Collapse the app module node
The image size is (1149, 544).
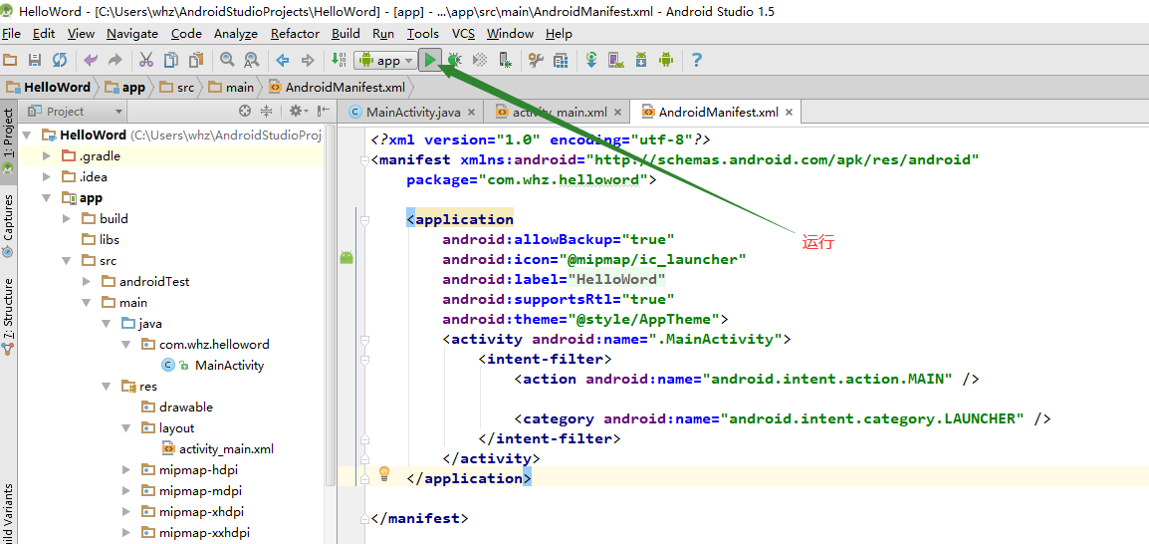pyautogui.click(x=47, y=198)
